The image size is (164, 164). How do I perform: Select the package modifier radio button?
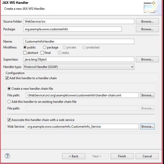[x=44, y=47]
